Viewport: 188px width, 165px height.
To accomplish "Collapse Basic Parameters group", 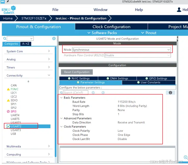I will click(x=61, y=98).
